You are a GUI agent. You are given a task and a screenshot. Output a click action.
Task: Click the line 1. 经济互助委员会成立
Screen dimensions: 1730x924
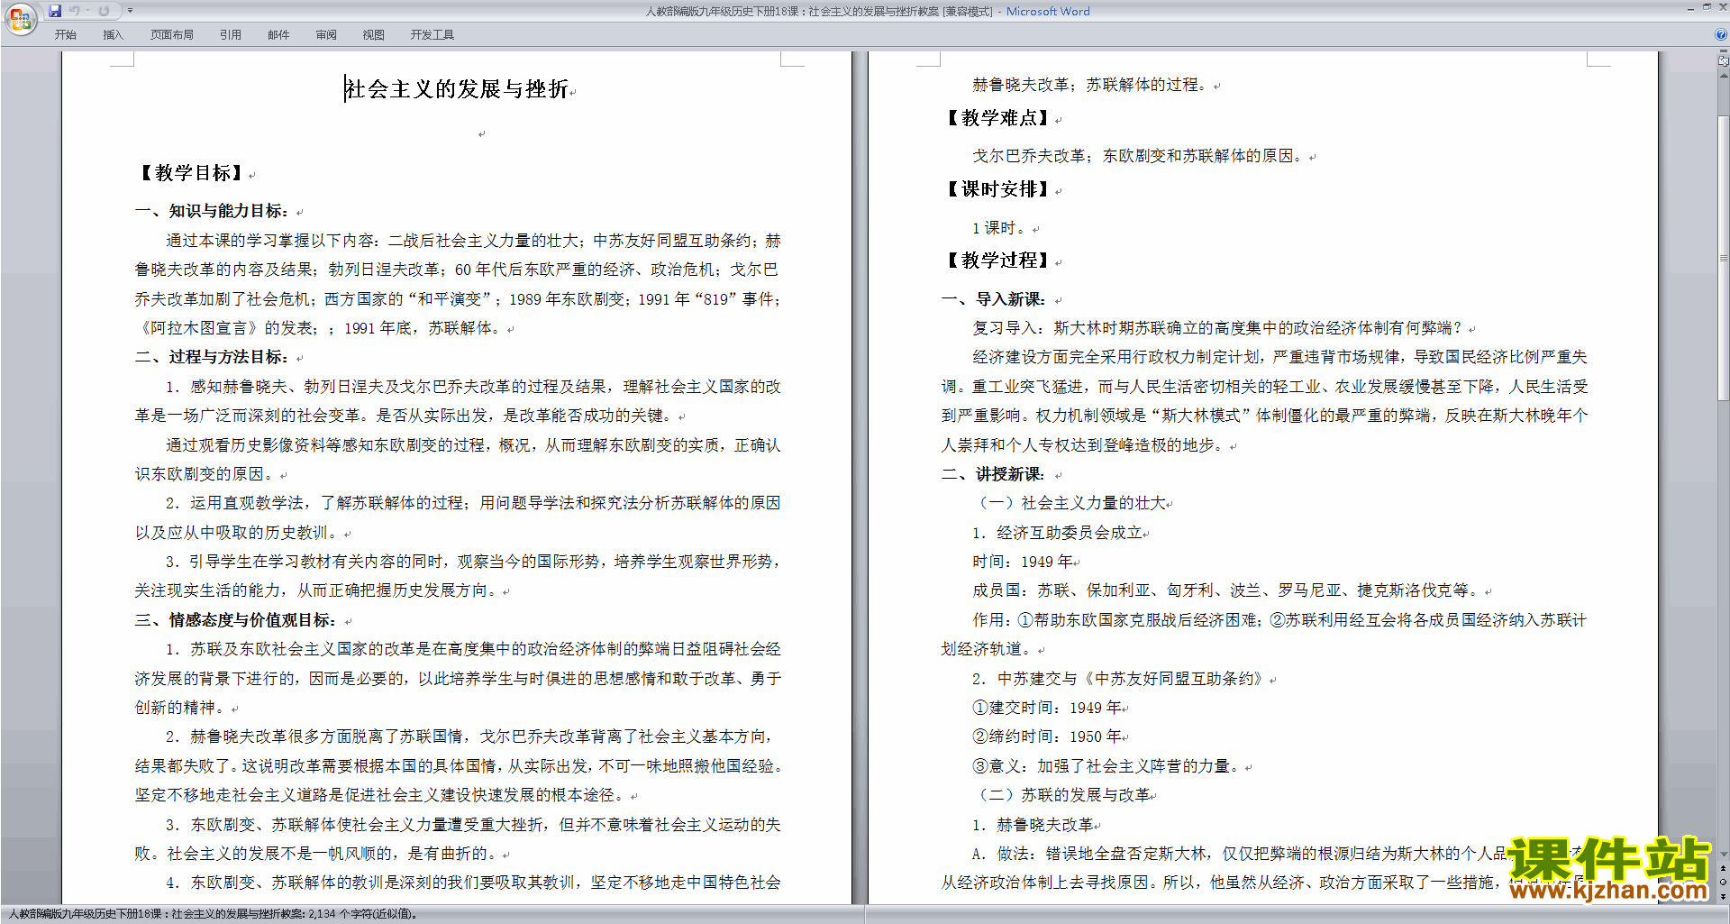tap(1057, 533)
